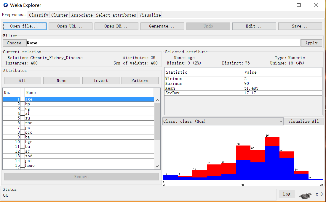This screenshot has height=202, width=326.
Task: Select the sod attribute row
Action: (78, 156)
